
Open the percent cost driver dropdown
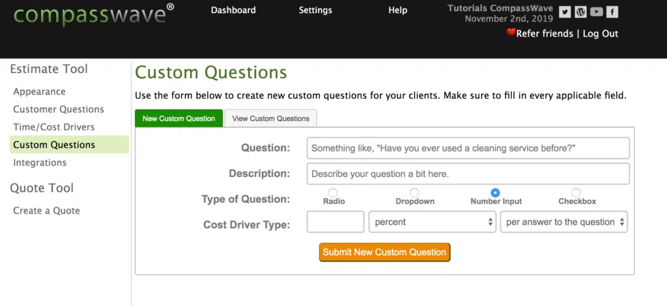pyautogui.click(x=433, y=222)
